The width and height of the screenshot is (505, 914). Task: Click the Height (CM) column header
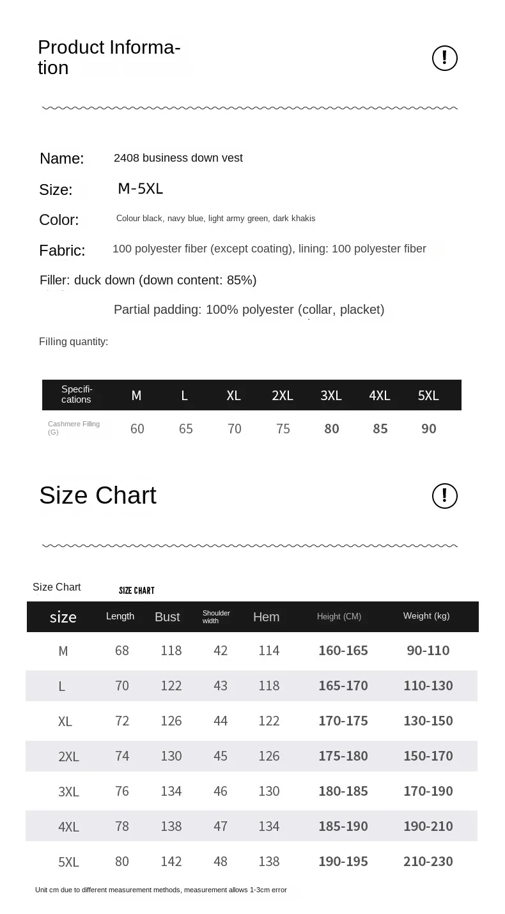pos(339,617)
